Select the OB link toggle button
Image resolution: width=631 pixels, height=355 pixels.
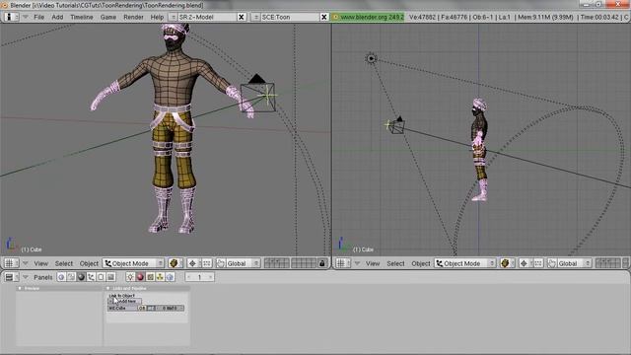142,308
